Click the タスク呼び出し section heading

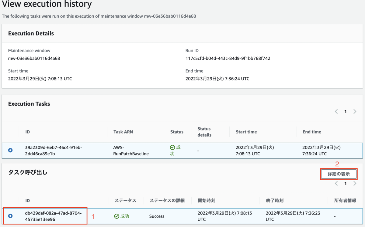click(x=28, y=172)
